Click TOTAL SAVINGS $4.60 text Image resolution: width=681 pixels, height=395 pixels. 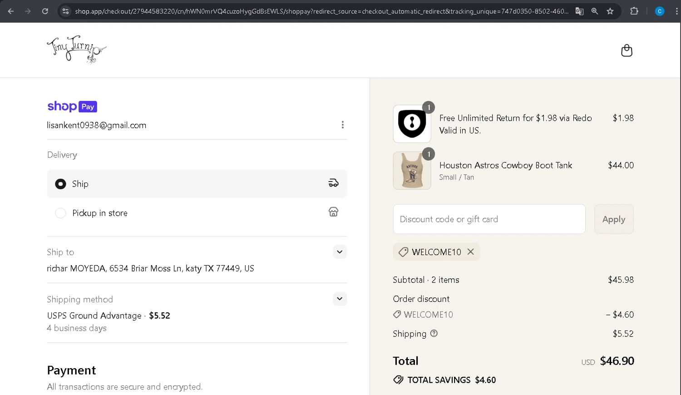click(x=451, y=380)
